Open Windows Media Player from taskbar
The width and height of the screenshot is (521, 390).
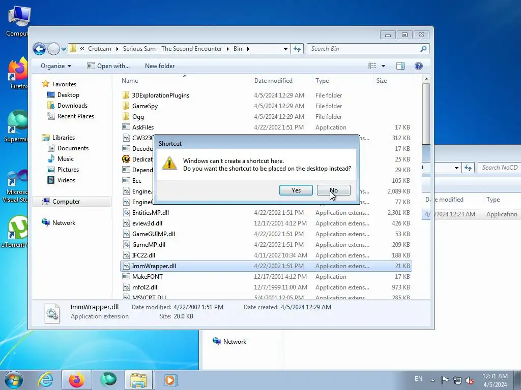coord(170,380)
